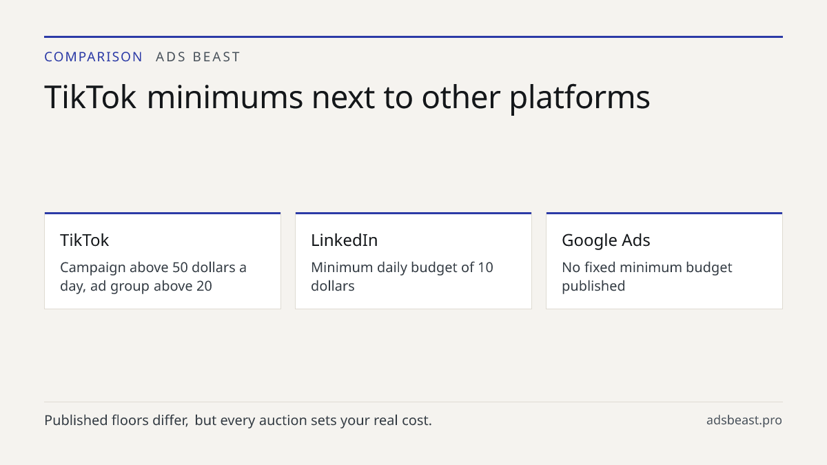Click the Google Ads card title

pos(606,240)
